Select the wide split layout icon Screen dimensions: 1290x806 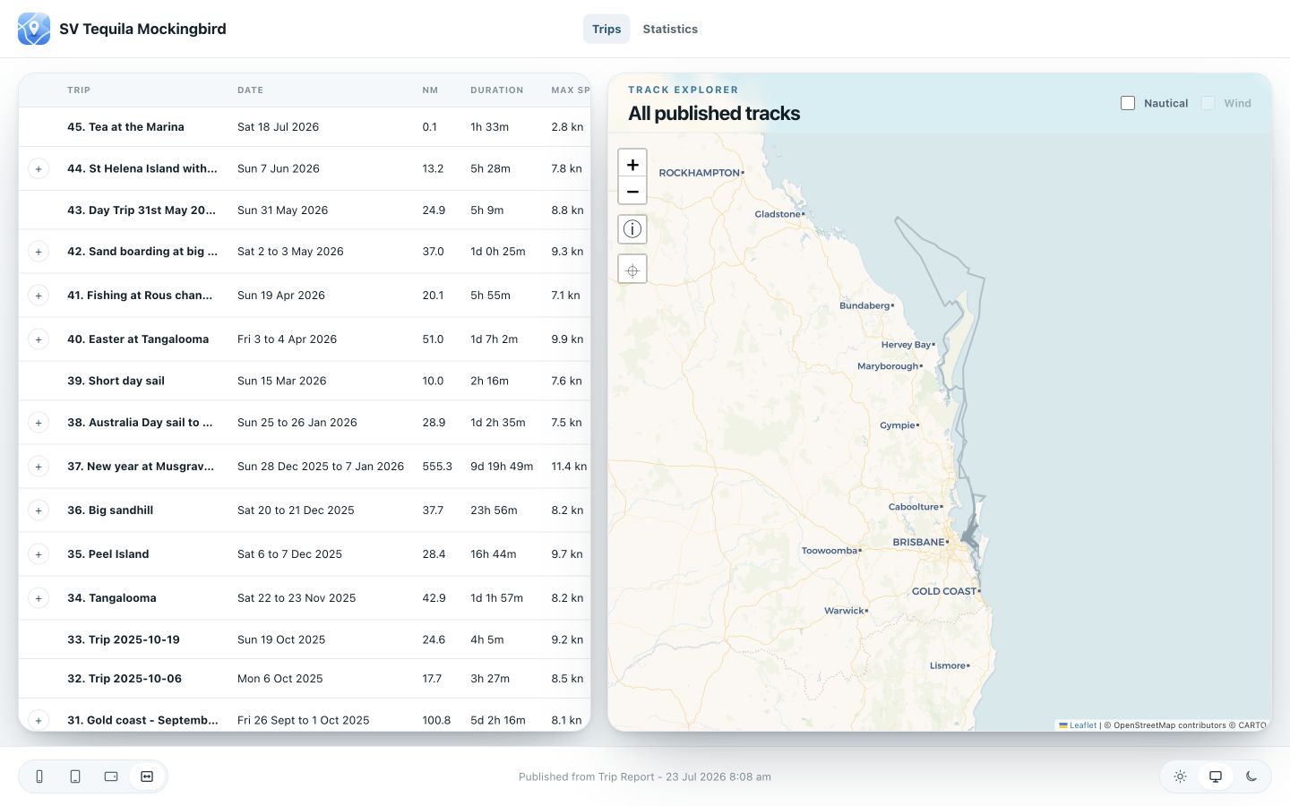point(147,776)
